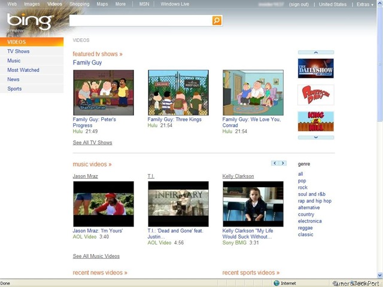Open the More menu in top navigation
The height and width of the screenshot is (287, 383).
click(x=120, y=4)
